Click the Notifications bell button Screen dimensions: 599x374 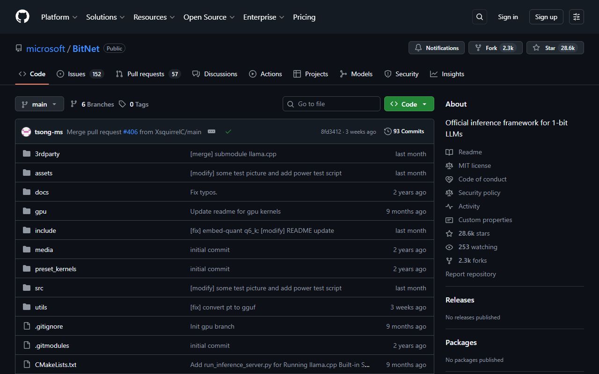click(x=436, y=47)
